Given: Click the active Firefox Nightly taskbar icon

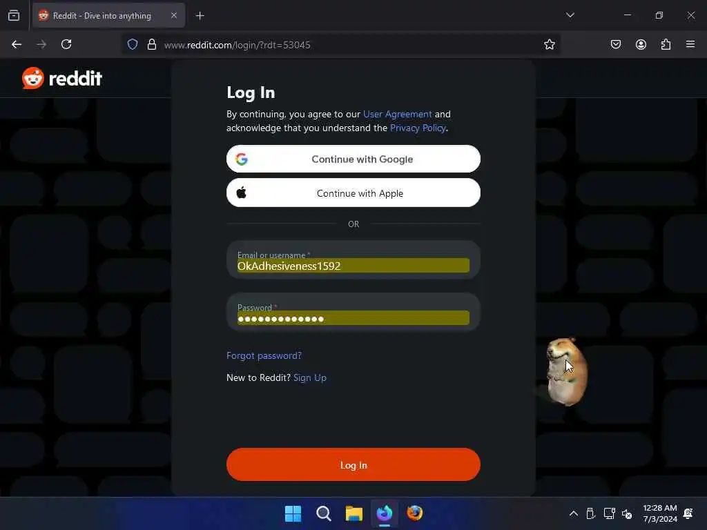Looking at the screenshot, I should pos(384,513).
